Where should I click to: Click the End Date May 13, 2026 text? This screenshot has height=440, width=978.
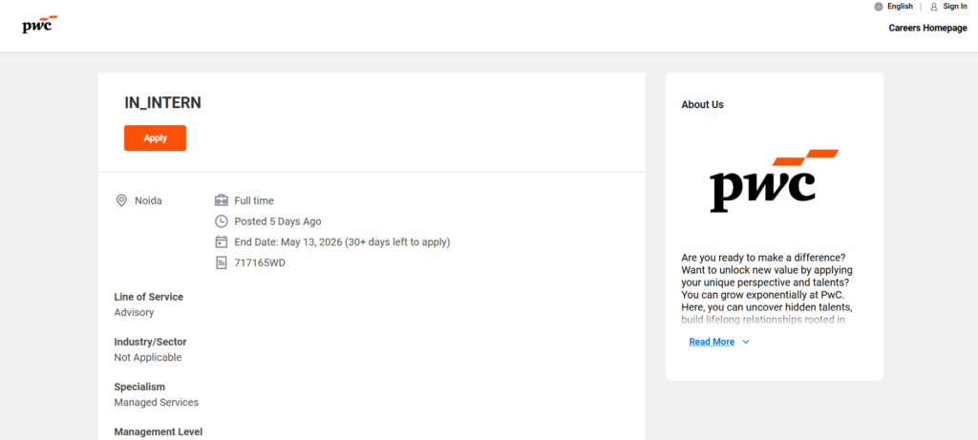pyautogui.click(x=342, y=241)
